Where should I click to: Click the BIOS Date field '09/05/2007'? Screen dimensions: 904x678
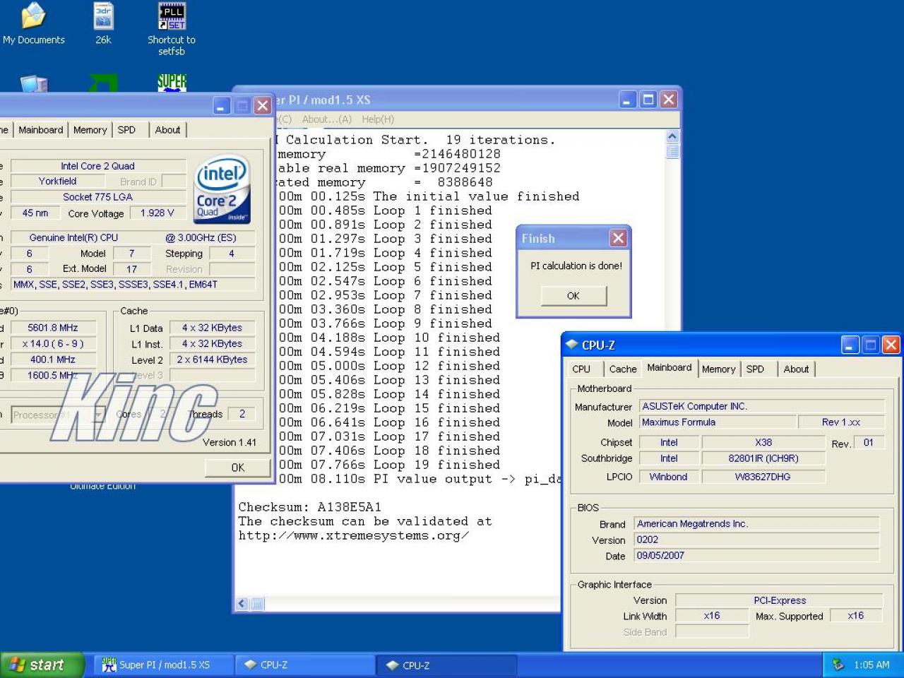(757, 556)
